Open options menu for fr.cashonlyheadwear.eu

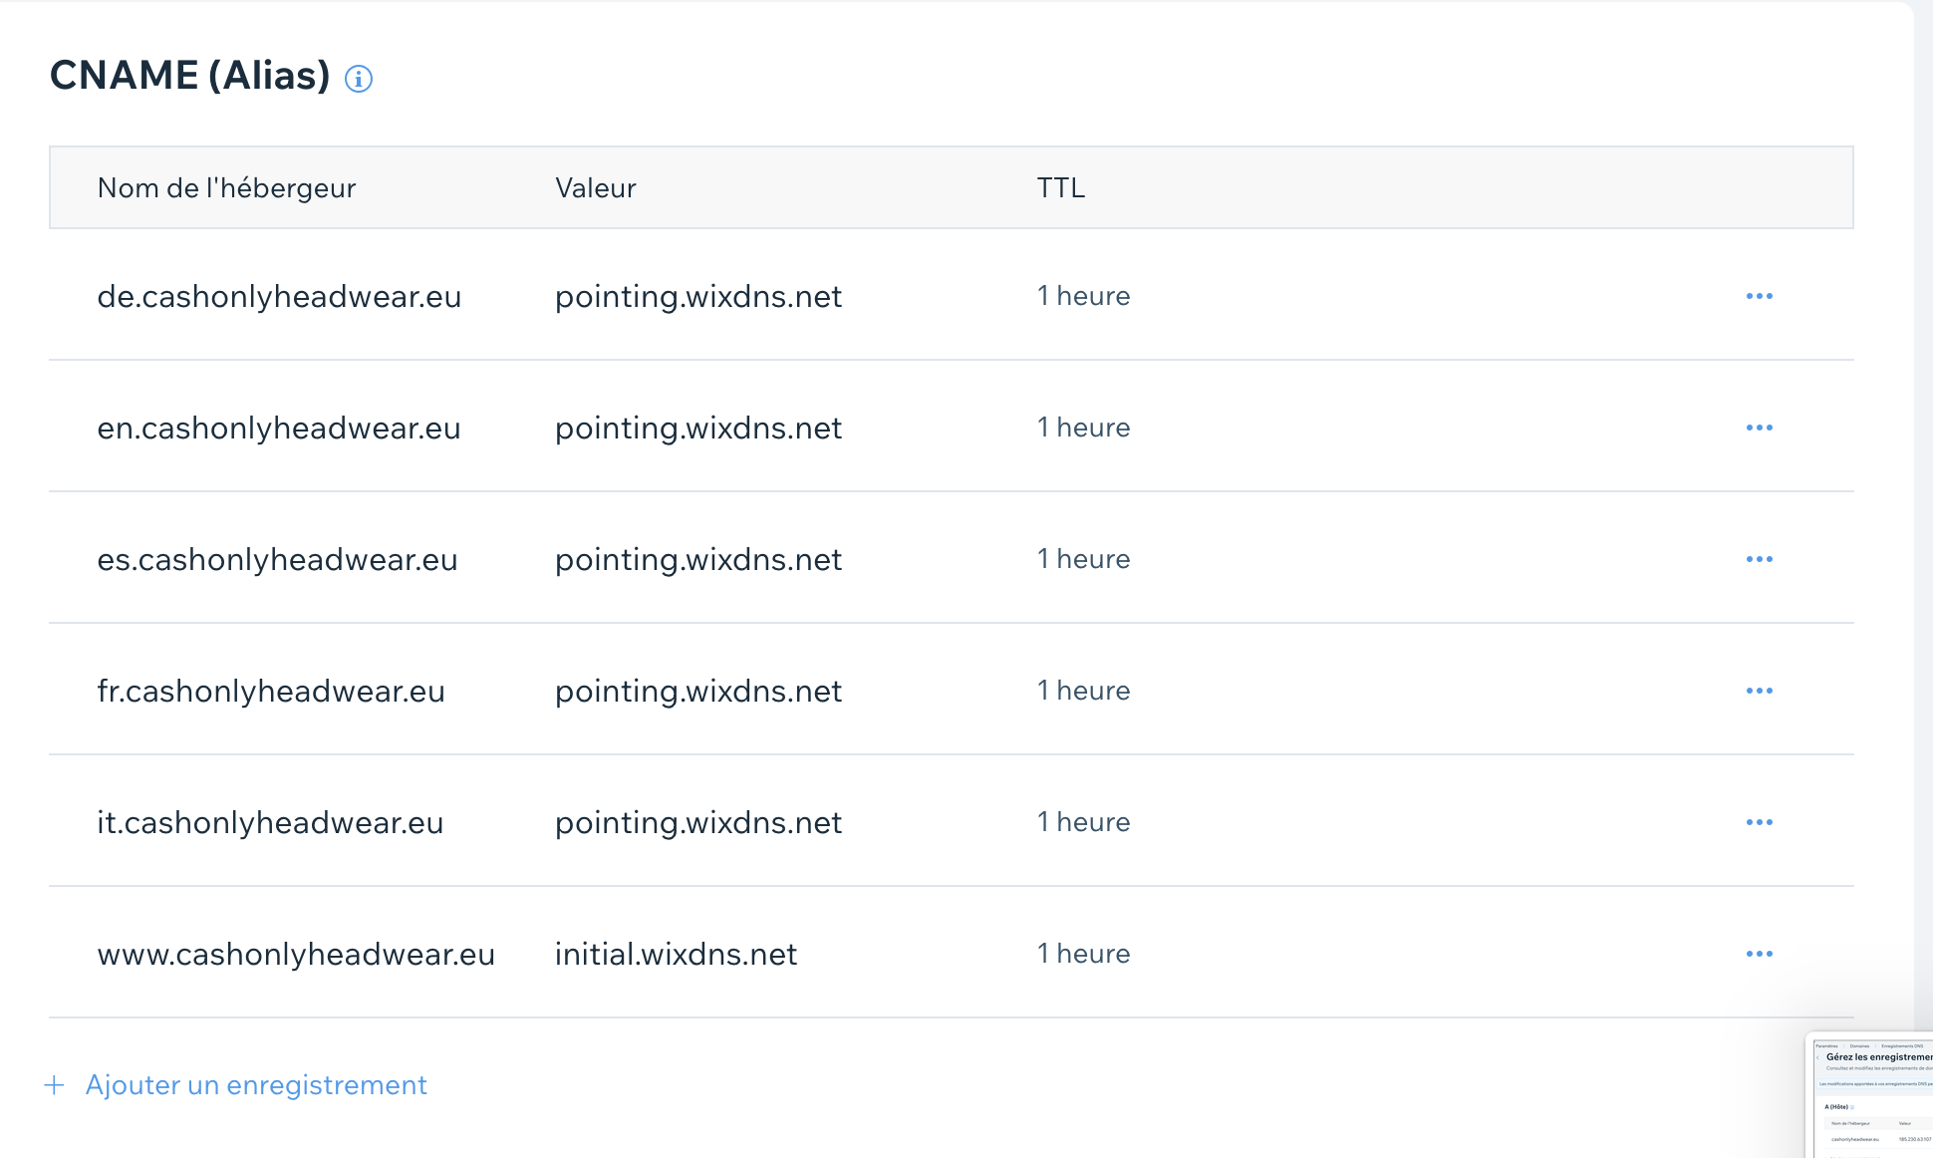1759,691
